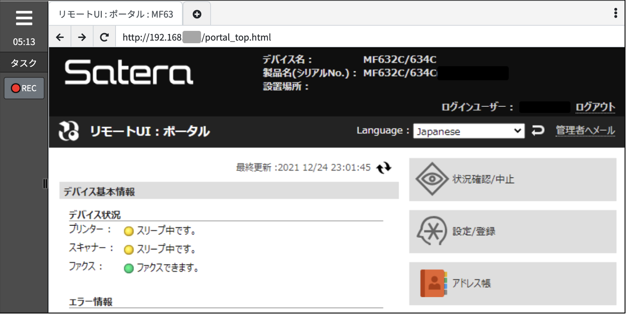Click the リモートUI portal icon

[69, 131]
